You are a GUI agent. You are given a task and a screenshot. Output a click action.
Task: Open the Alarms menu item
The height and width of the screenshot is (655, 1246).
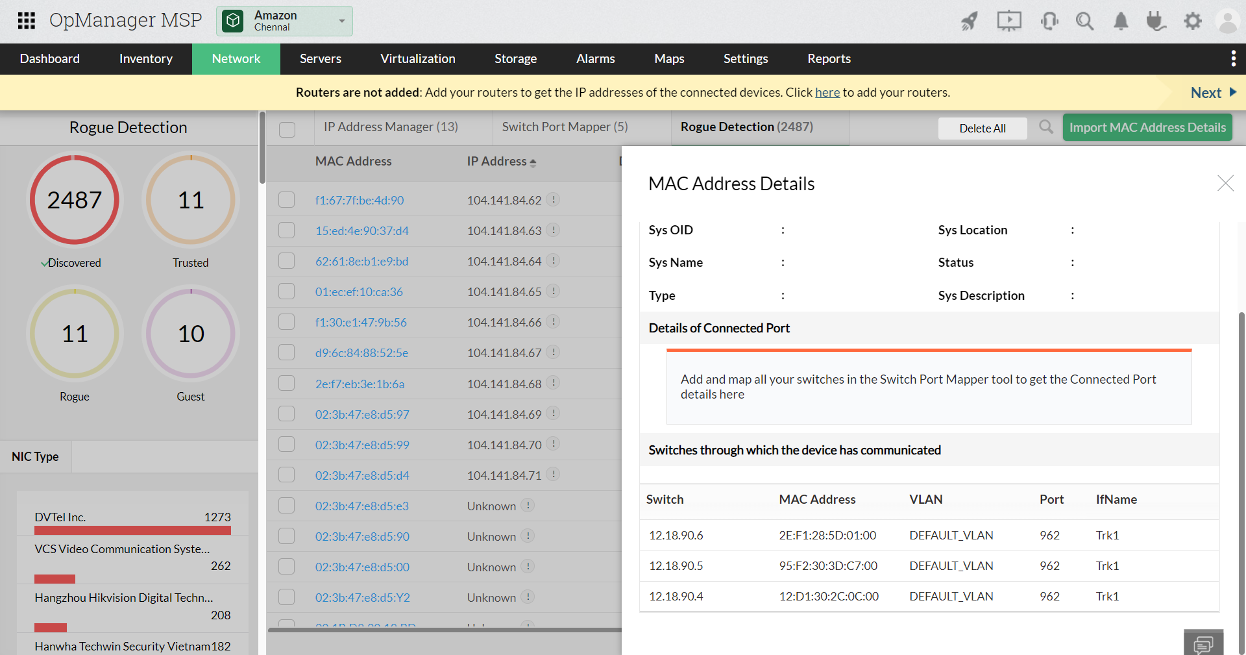click(595, 58)
